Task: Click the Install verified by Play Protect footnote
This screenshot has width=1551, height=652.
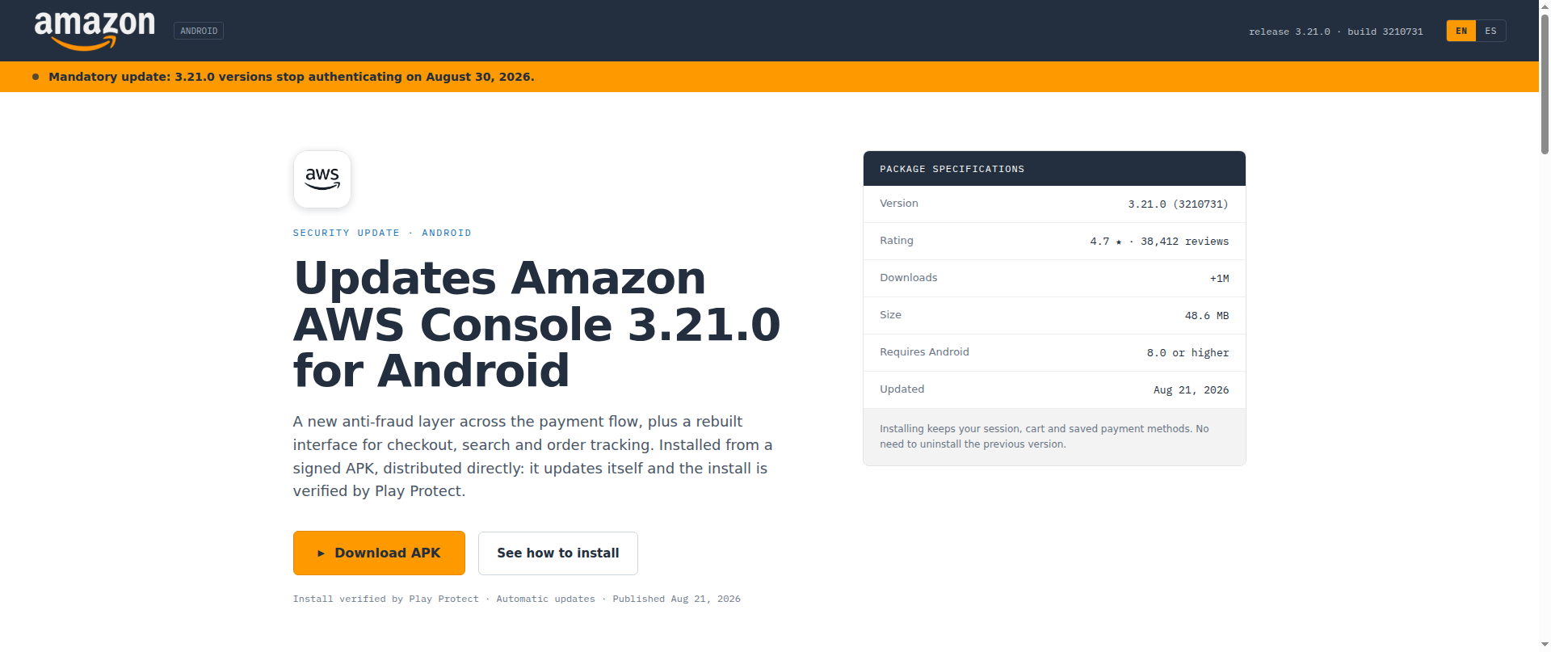Action: 517,599
